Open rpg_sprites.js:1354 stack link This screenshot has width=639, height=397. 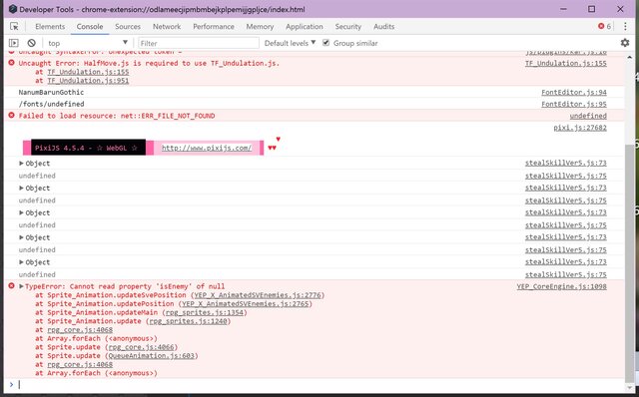tap(204, 312)
